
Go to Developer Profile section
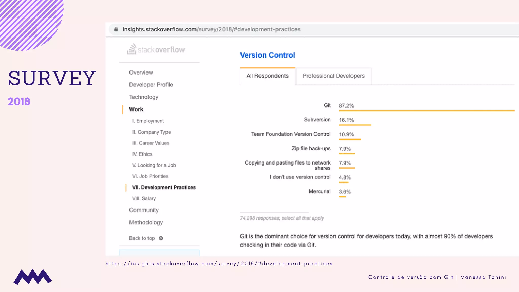click(x=151, y=85)
